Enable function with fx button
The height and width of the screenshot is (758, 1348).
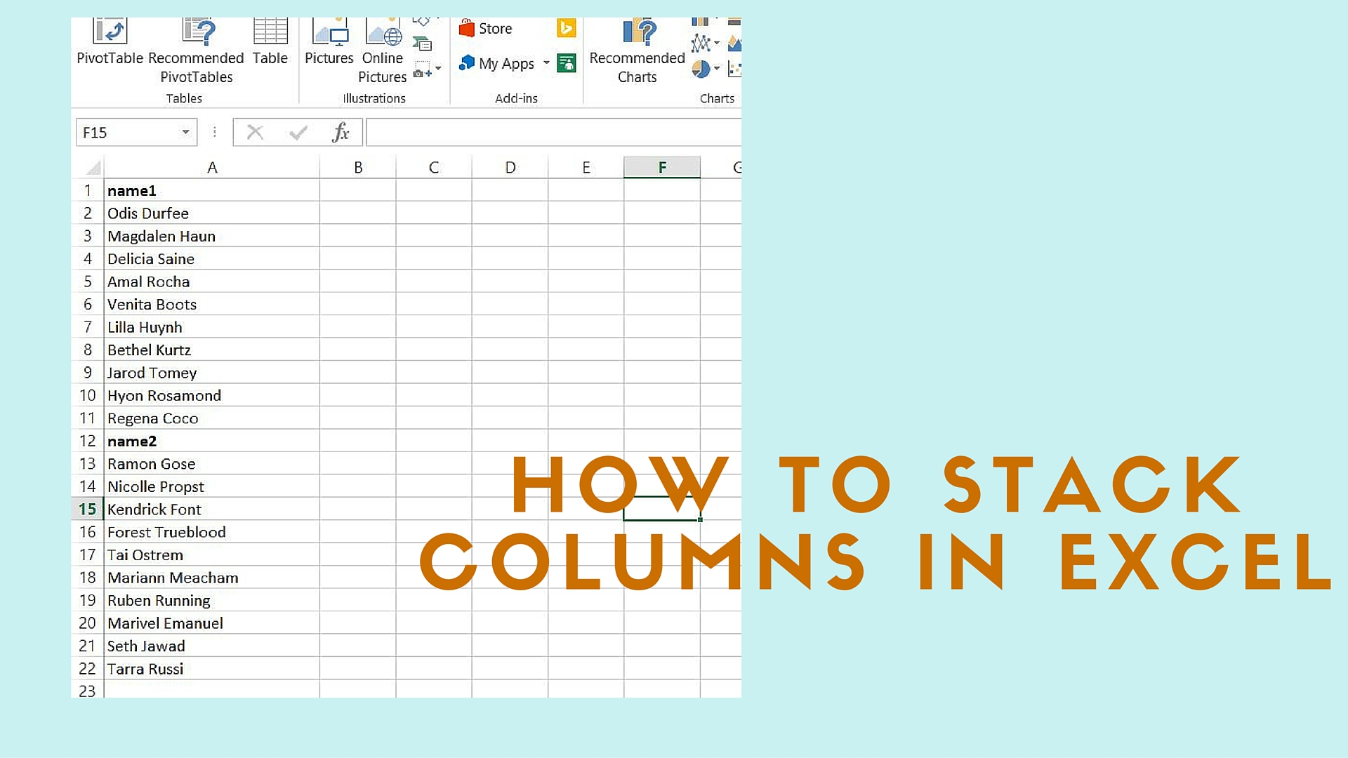[x=339, y=133]
